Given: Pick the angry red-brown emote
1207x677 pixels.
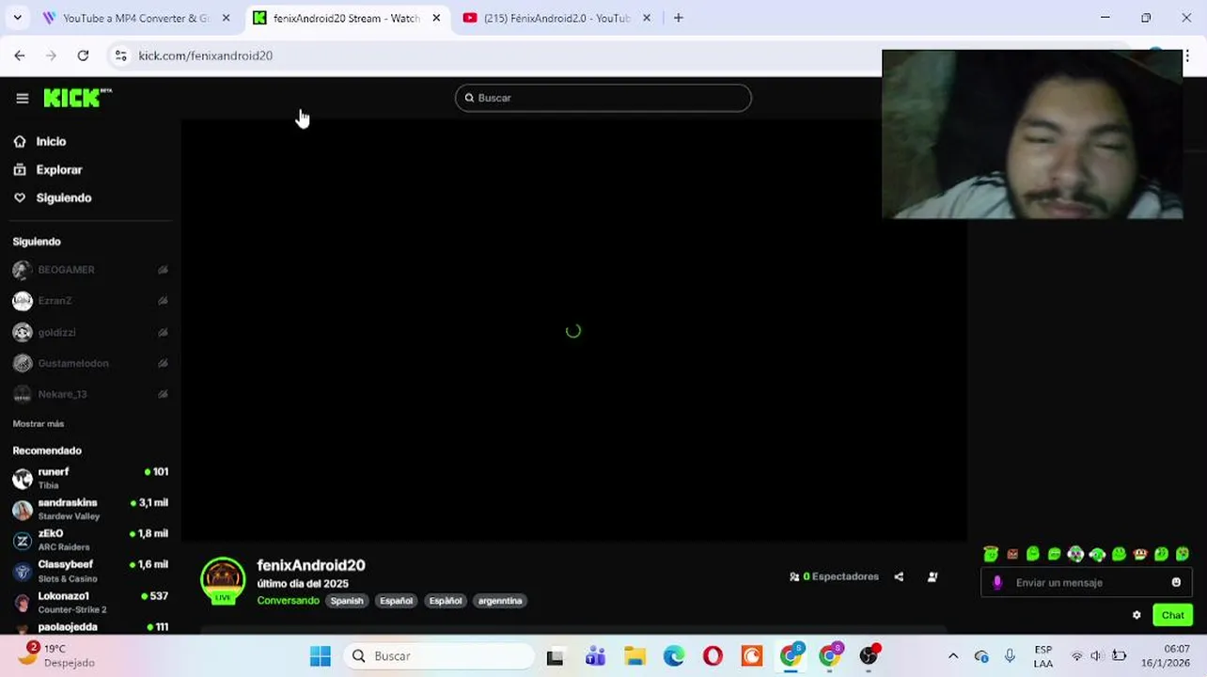Looking at the screenshot, I should 1012,555.
